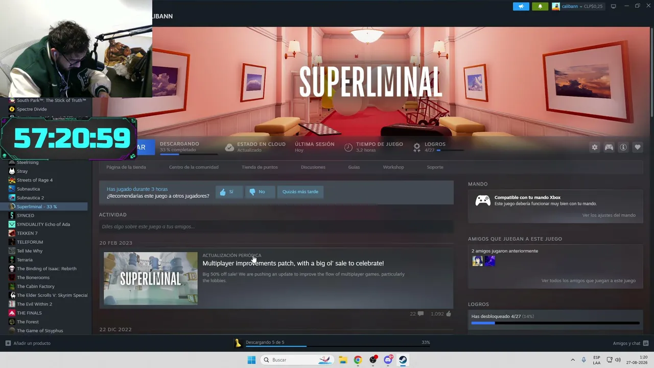
Task: Click the cloud status icon
Action: [229, 147]
